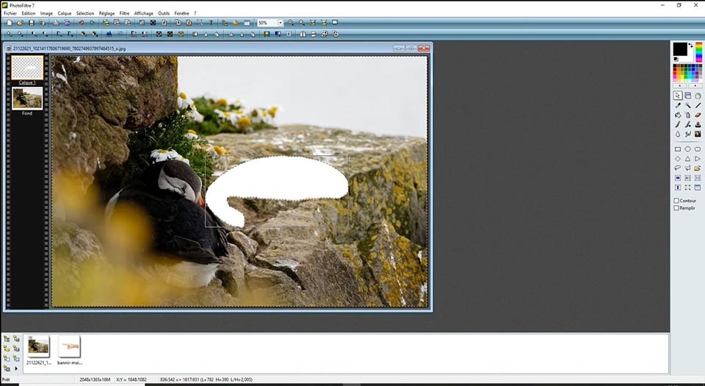Click the black foreground color swatch
Image resolution: width=705 pixels, height=386 pixels.
[679, 49]
